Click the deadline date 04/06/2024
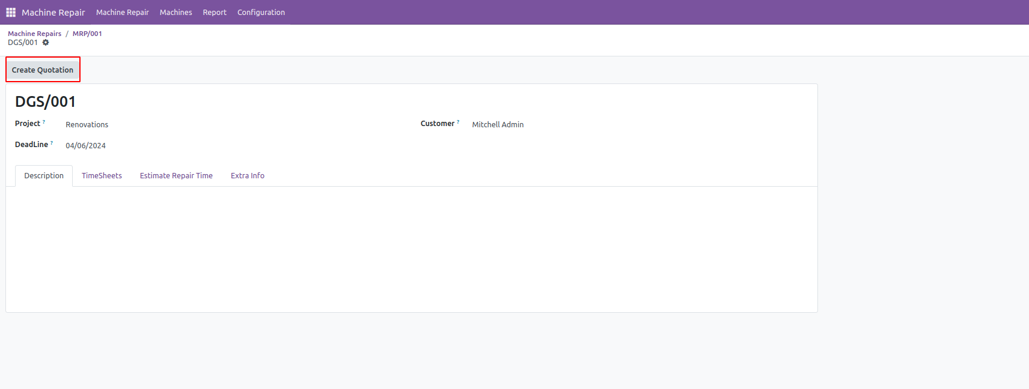This screenshot has width=1029, height=389. point(85,146)
